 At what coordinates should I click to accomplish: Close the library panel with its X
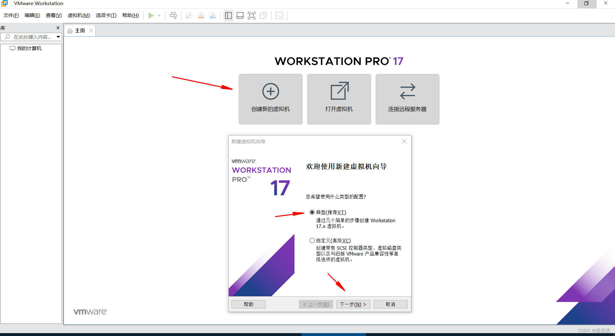coord(58,28)
